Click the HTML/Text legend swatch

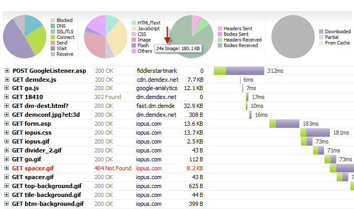pos(133,23)
